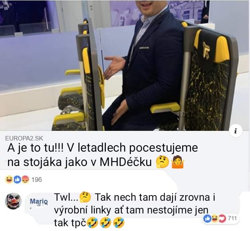250x231 pixels.
Task: Click the thinking emoji in Mario's comment
Action: [85, 197]
